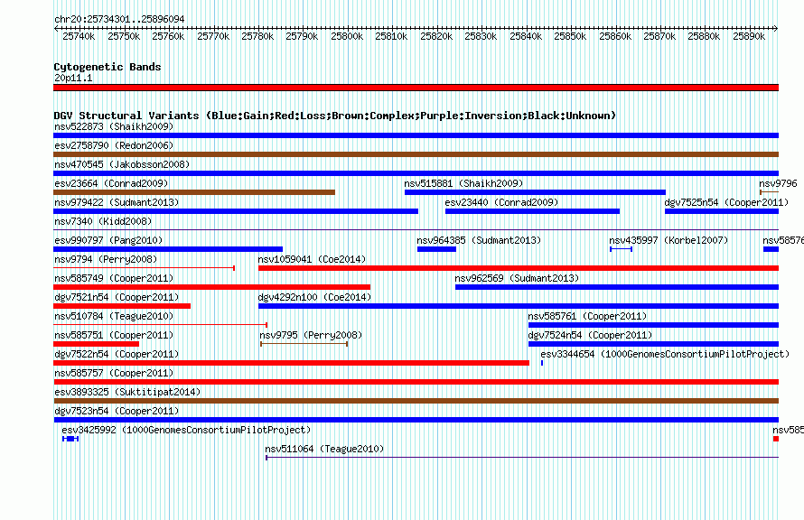Click nsv585749 (Cooper2011) label
Screen dimensions: 804x520
tap(114, 278)
